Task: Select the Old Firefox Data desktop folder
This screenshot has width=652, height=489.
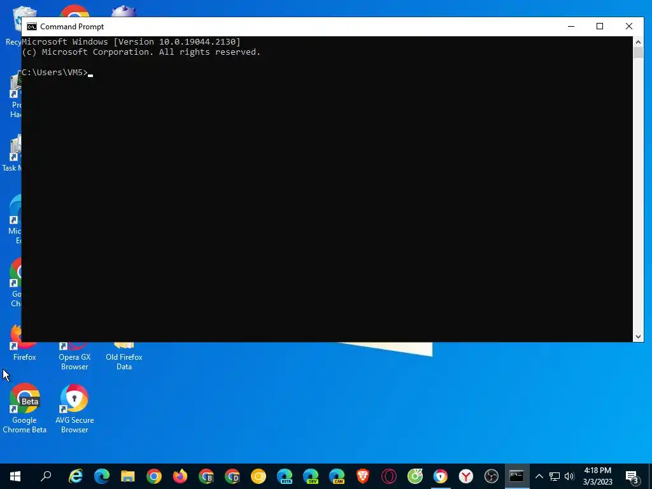Action: [x=124, y=357]
